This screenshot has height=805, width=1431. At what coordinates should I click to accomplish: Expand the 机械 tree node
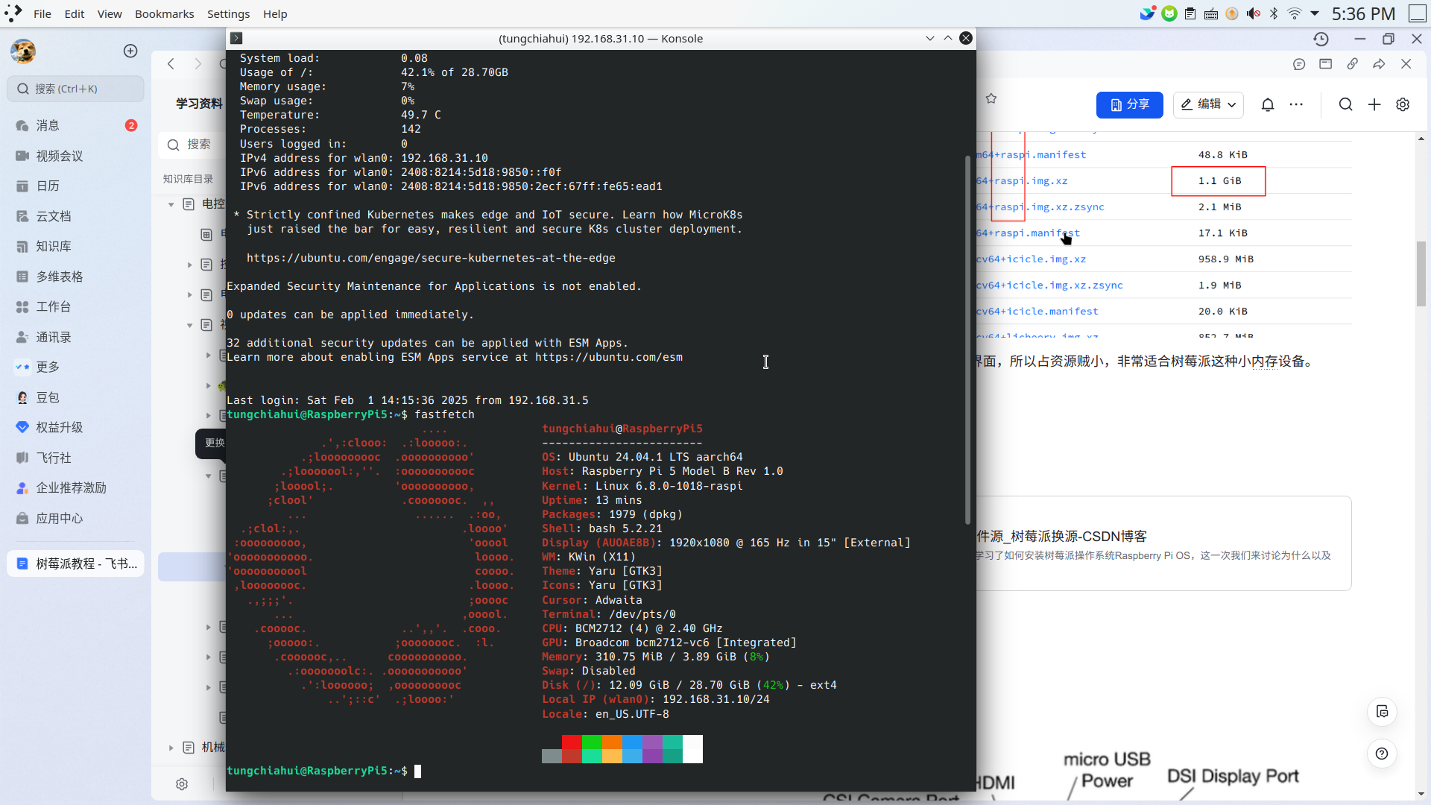[171, 748]
